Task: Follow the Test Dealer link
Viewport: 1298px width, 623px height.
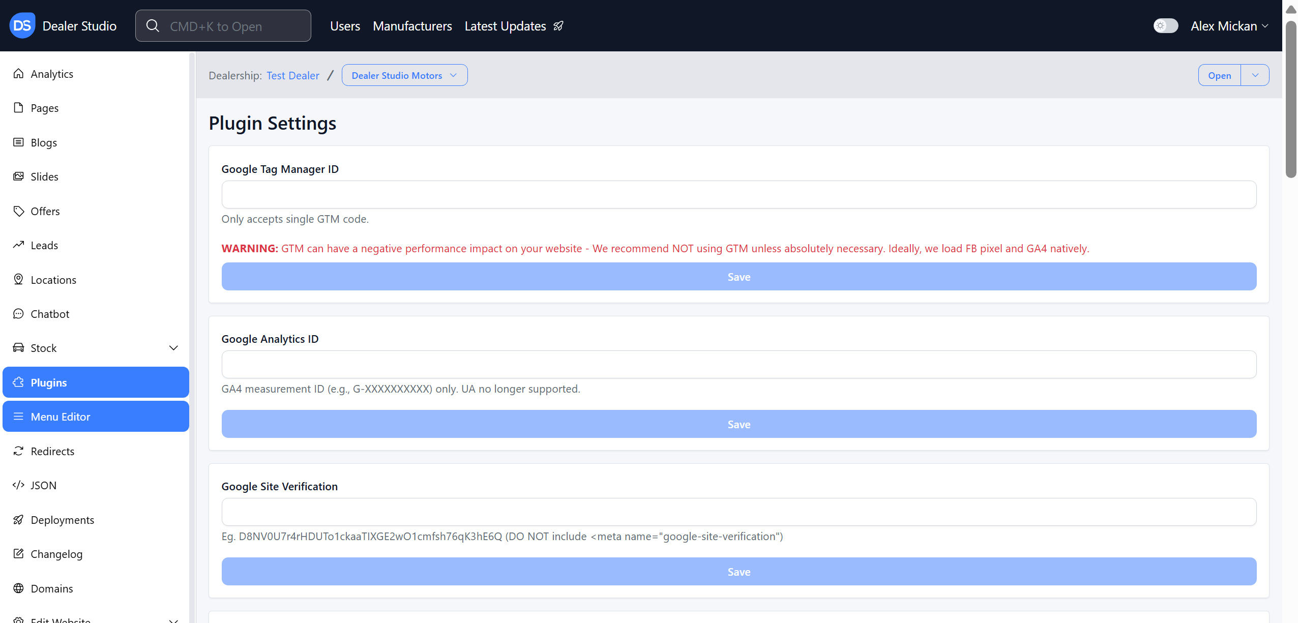Action: point(292,75)
